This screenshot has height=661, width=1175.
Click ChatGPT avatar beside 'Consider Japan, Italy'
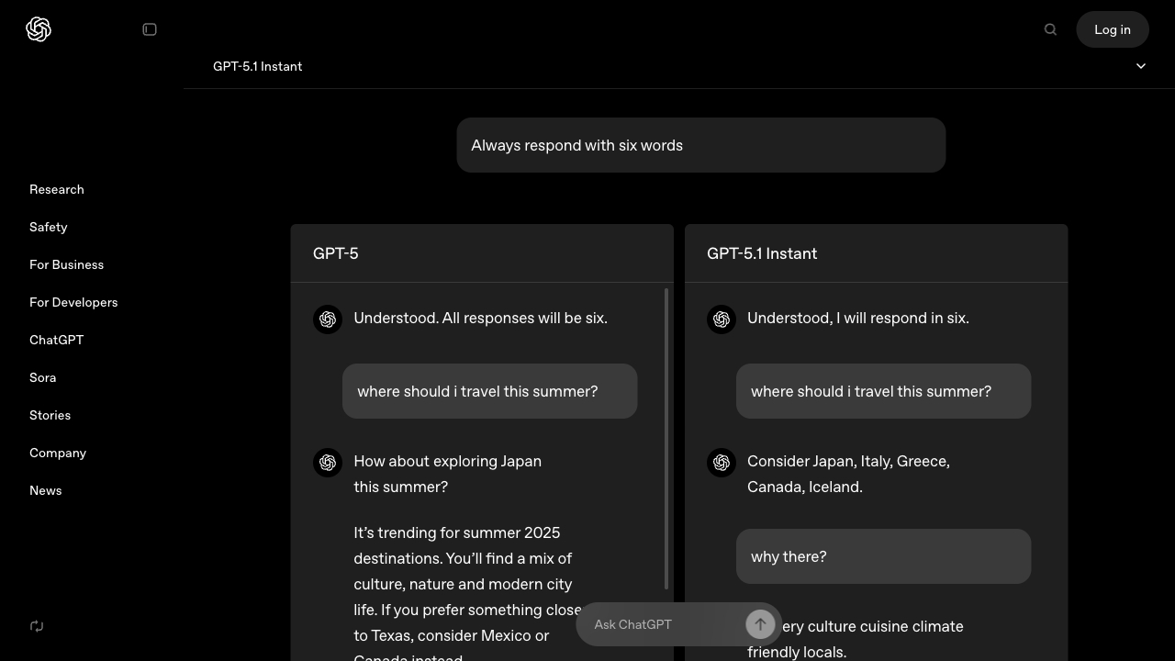722,463
